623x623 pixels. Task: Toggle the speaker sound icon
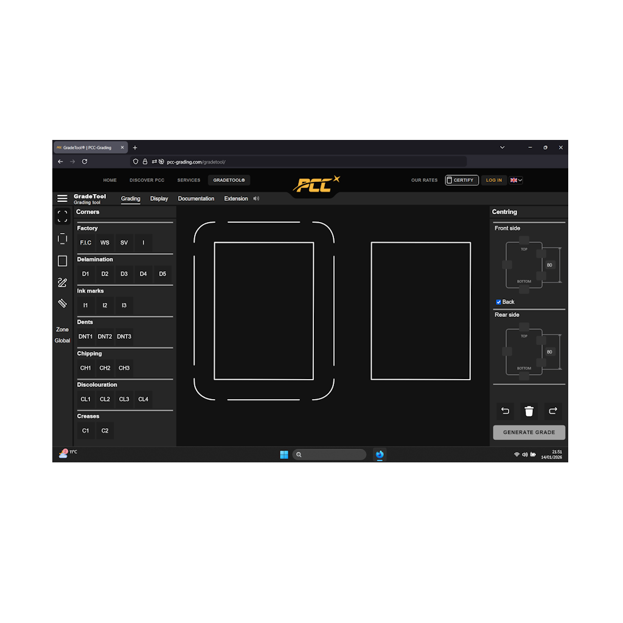[256, 199]
